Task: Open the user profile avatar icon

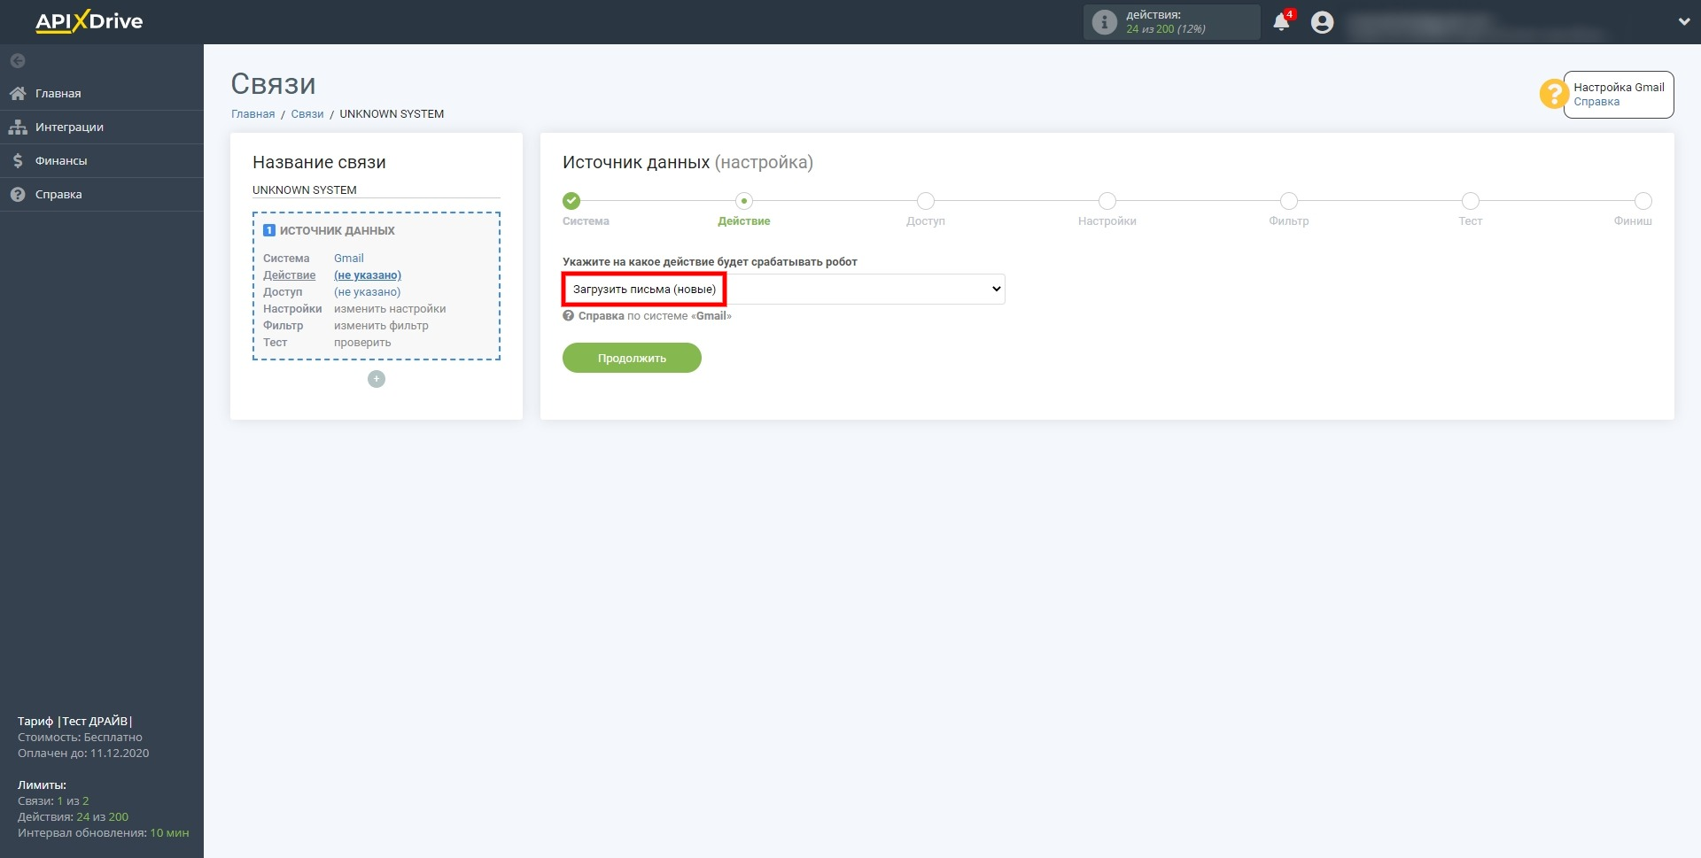Action: point(1322,22)
